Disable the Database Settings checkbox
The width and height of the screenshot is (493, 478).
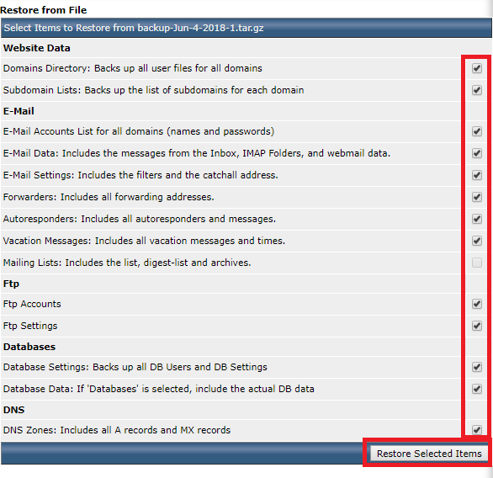[477, 367]
